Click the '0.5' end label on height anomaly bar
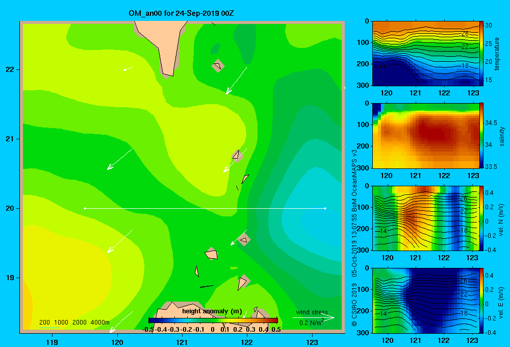510x347 pixels. point(276,330)
